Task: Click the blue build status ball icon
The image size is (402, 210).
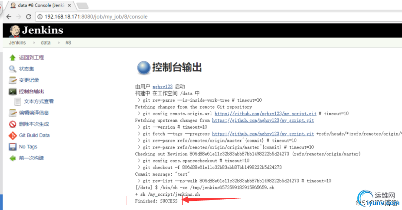Action: 144,68
